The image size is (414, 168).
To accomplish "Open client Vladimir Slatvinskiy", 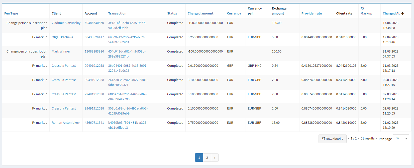I will pyautogui.click(x=66, y=23).
